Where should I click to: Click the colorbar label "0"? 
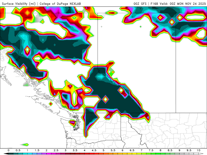point(9,150)
